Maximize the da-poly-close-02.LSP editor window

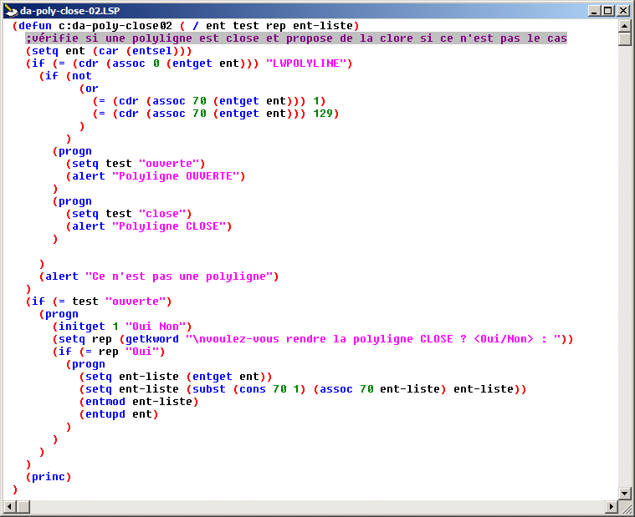coord(608,11)
